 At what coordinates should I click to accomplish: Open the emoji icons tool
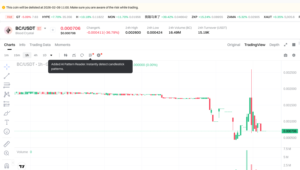click(7, 131)
